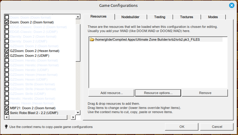Screen dimensions: 238x135
Task: Check GZDoom: Hexen (UDMF)
Action: pos(7,80)
